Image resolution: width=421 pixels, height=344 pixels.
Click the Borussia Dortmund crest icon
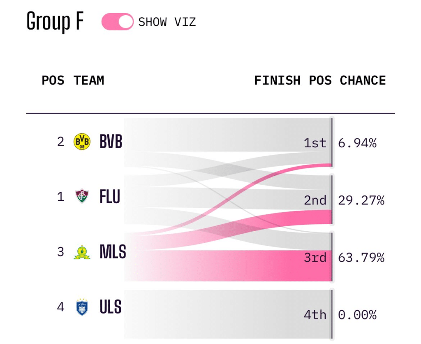click(x=82, y=142)
